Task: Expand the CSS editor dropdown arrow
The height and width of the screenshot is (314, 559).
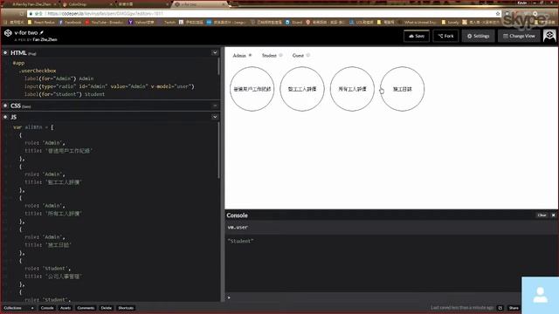Action: 215,106
